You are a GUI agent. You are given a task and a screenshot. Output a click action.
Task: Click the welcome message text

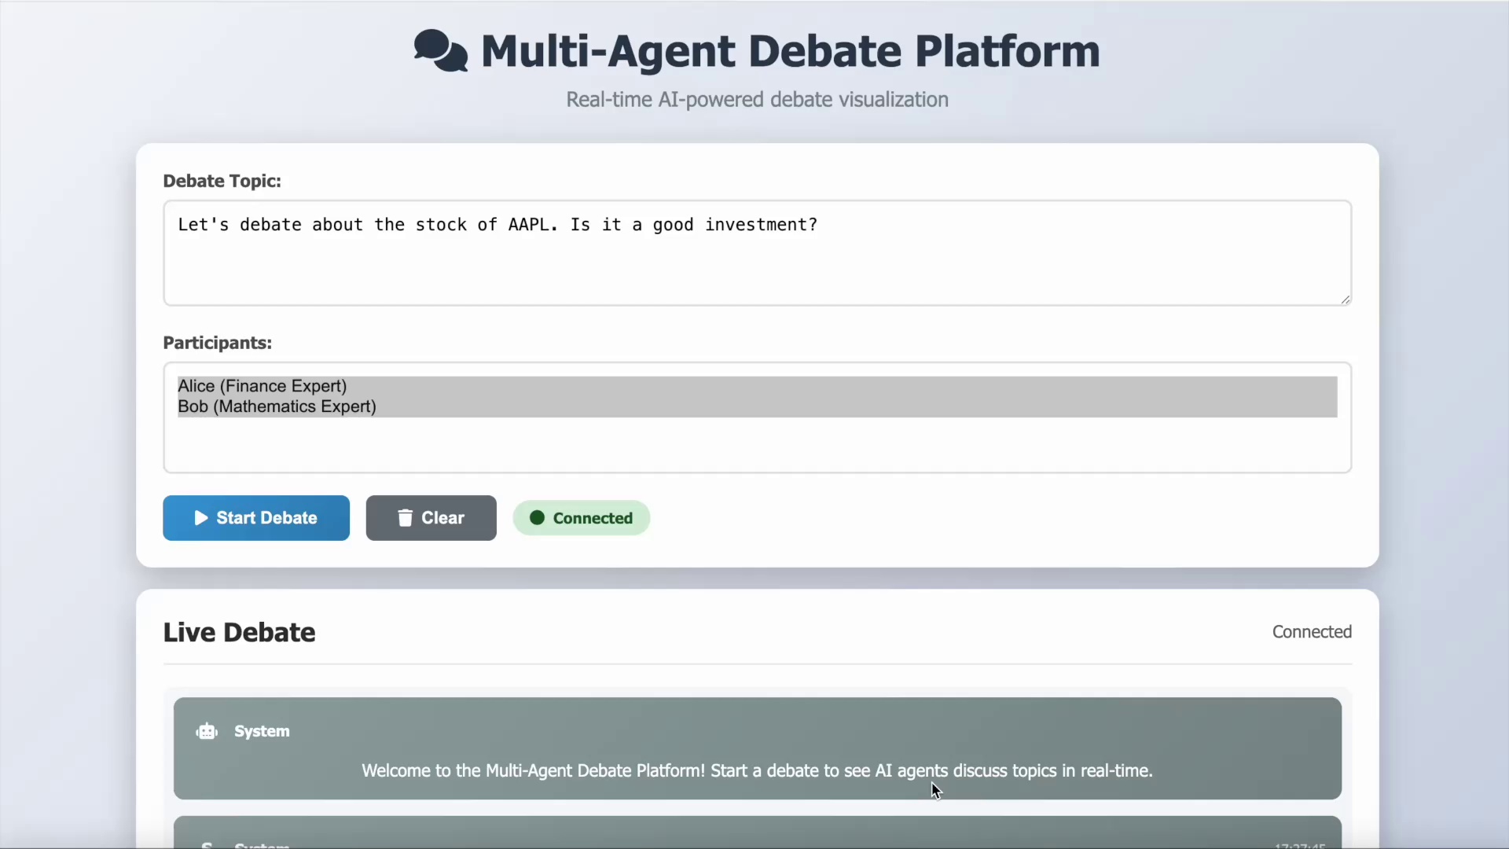click(756, 771)
